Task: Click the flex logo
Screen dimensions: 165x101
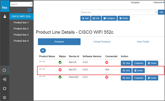Action: point(5,8)
